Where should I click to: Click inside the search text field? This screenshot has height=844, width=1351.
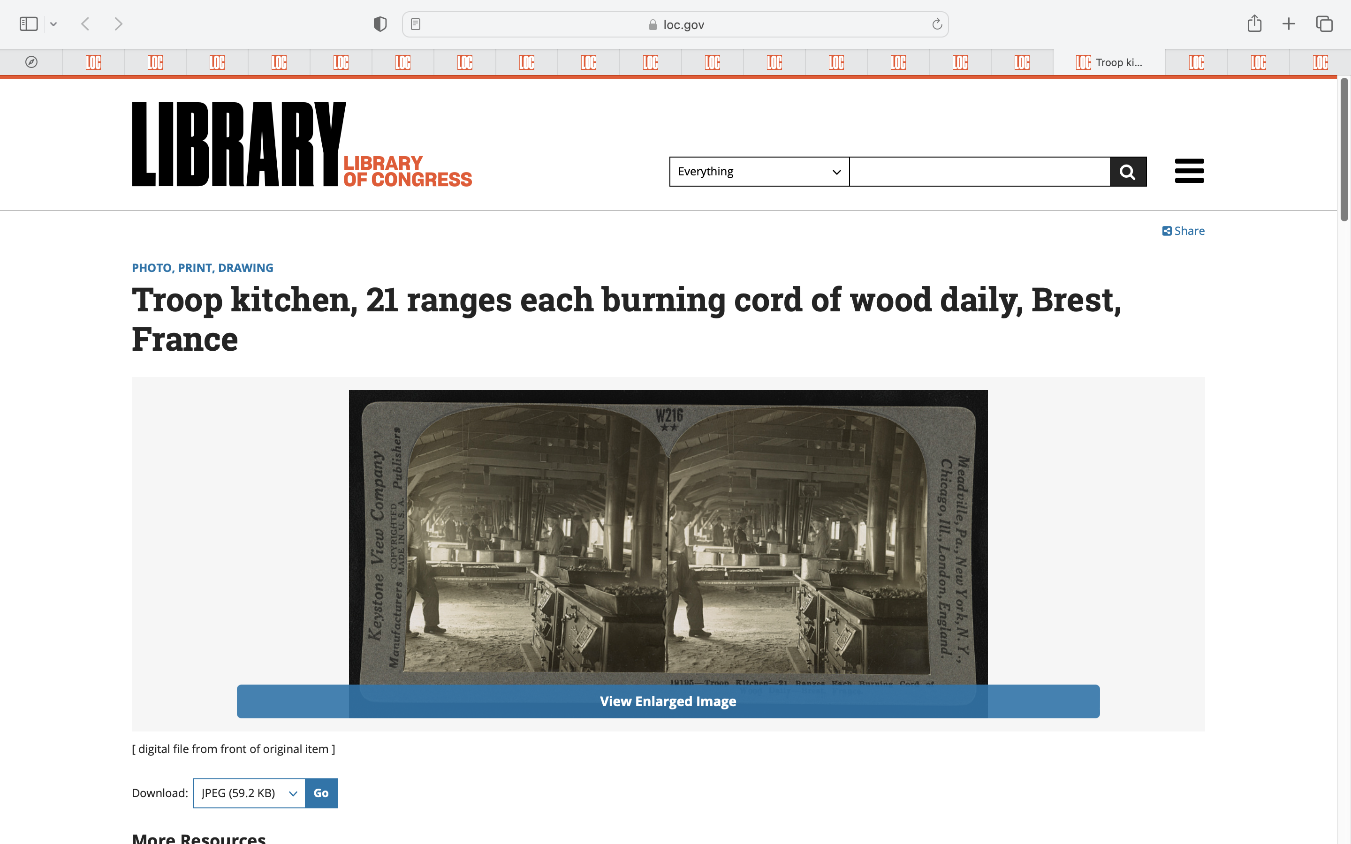[x=979, y=171]
